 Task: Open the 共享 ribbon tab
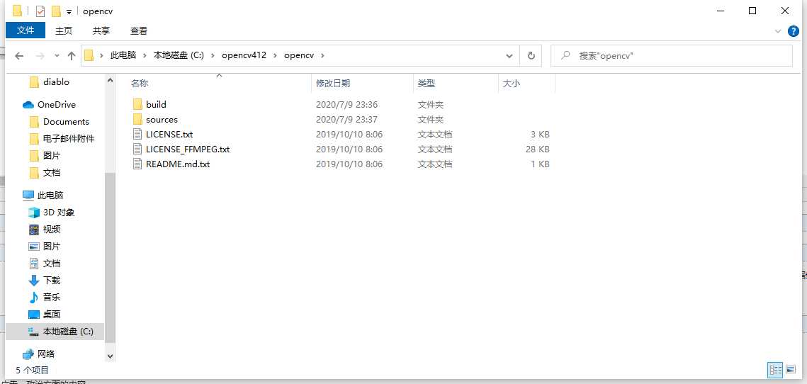[x=101, y=31]
